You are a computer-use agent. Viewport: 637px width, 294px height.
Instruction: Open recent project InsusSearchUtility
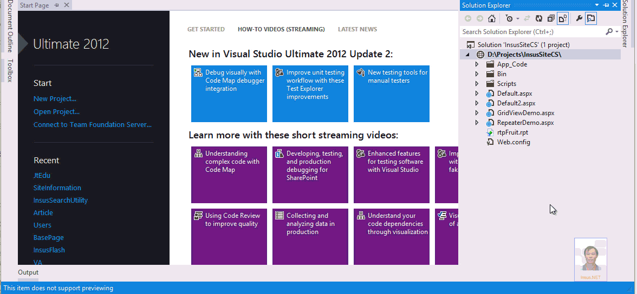tap(61, 201)
